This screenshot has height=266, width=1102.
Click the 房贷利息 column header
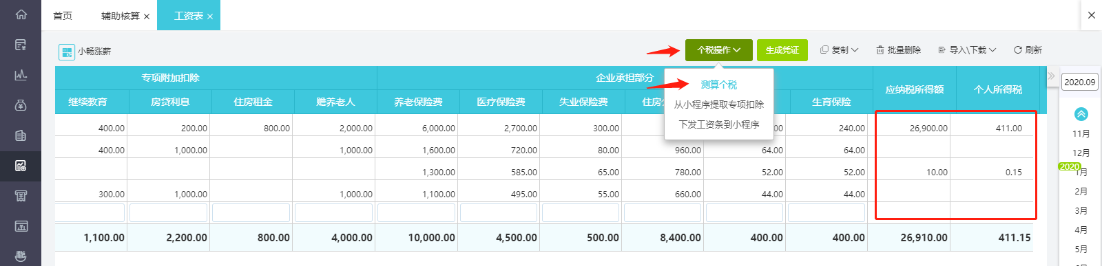[170, 102]
